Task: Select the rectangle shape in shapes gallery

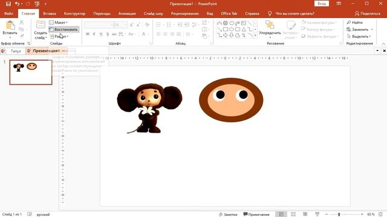Action: 226,30
